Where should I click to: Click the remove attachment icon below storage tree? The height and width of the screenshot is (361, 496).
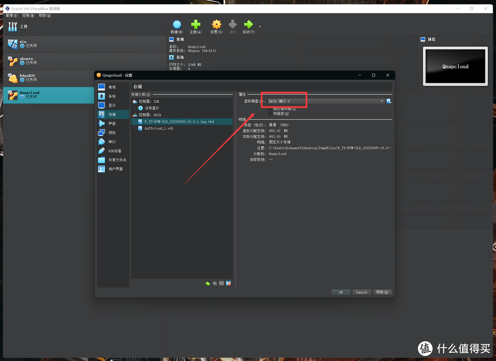(229, 283)
